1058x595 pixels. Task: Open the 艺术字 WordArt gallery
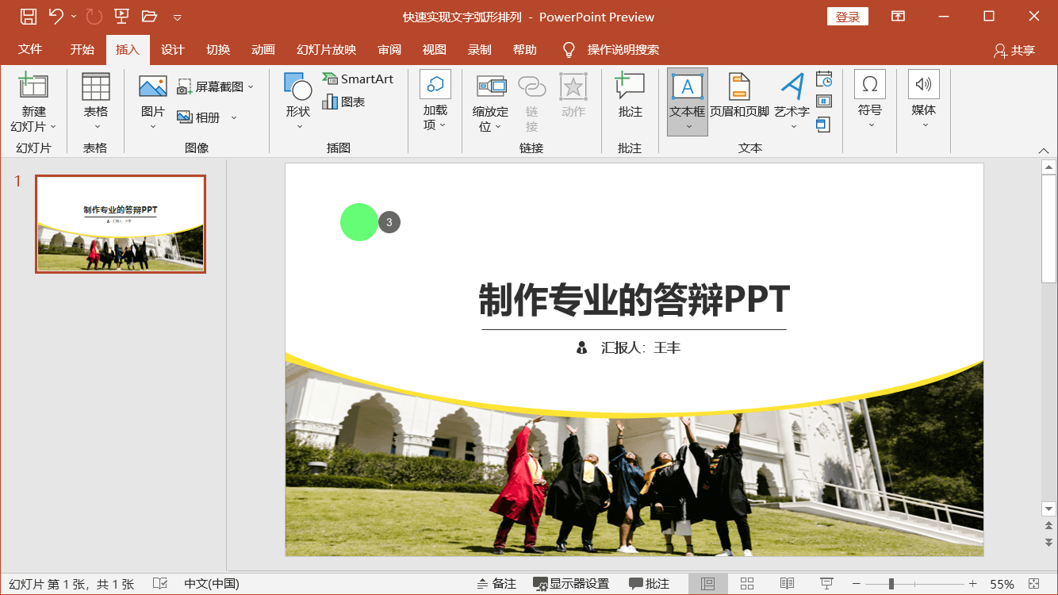(x=792, y=102)
